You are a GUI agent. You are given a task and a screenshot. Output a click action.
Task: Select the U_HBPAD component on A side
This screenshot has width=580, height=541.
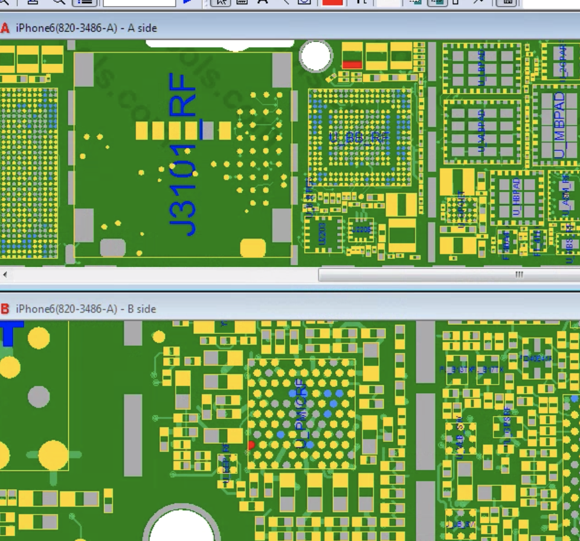(x=517, y=197)
